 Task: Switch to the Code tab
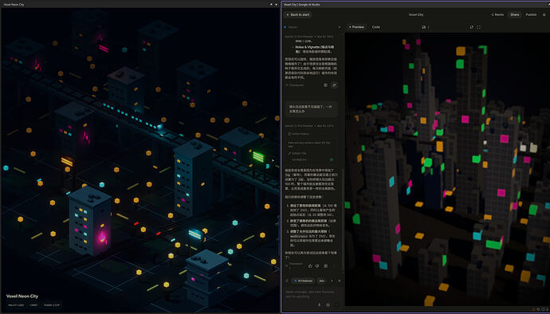point(375,27)
